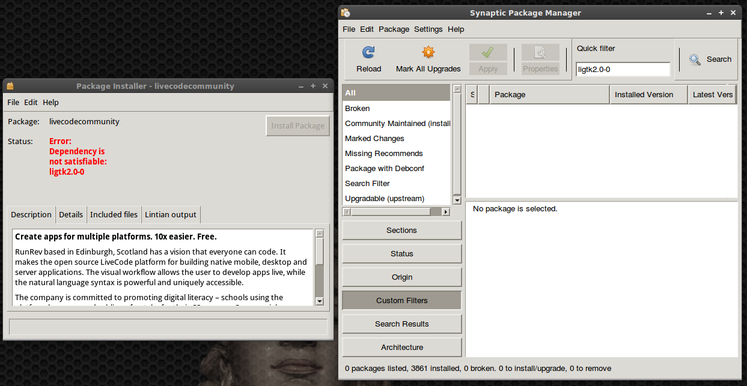Select the Broken filter in list
Image resolution: width=747 pixels, height=386 pixels.
(358, 109)
